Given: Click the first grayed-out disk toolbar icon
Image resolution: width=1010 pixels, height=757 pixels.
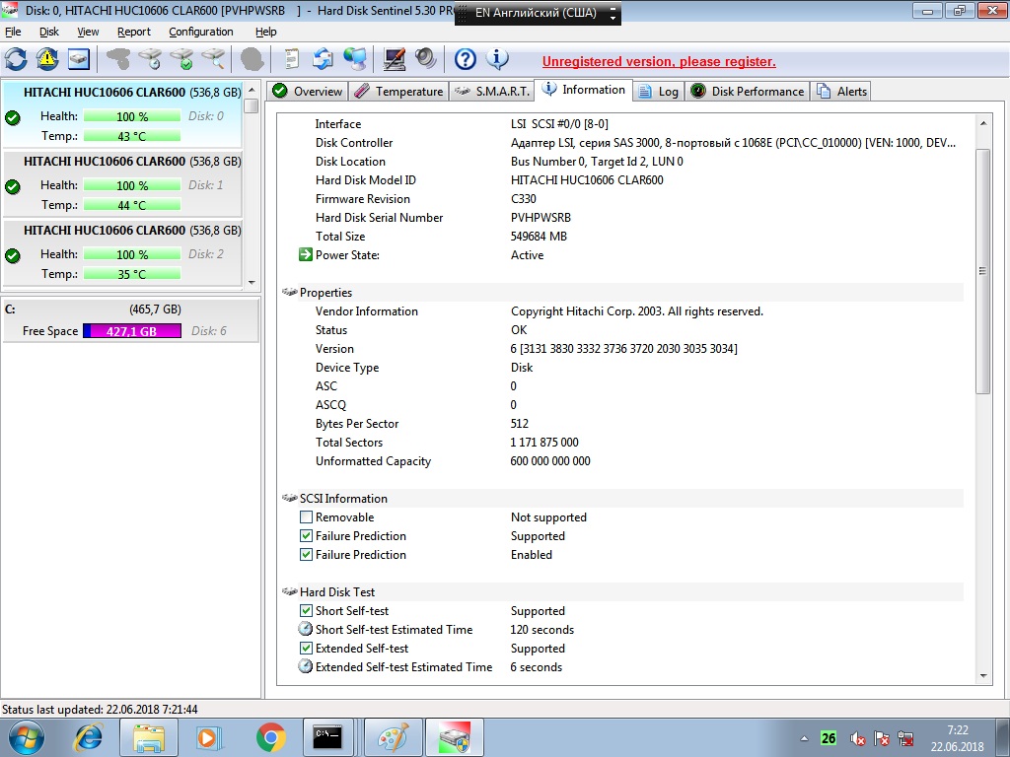Looking at the screenshot, I should 118,59.
